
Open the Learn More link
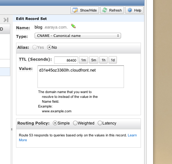132,135
